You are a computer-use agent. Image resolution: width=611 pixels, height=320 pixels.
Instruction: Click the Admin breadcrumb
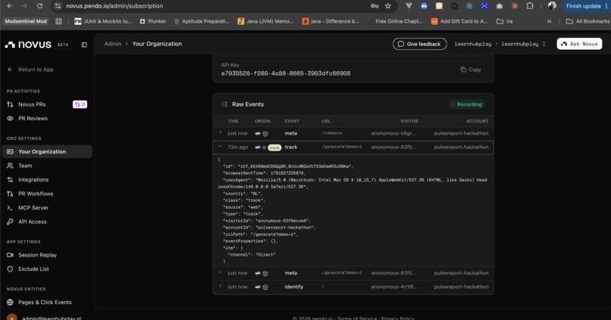coord(113,44)
